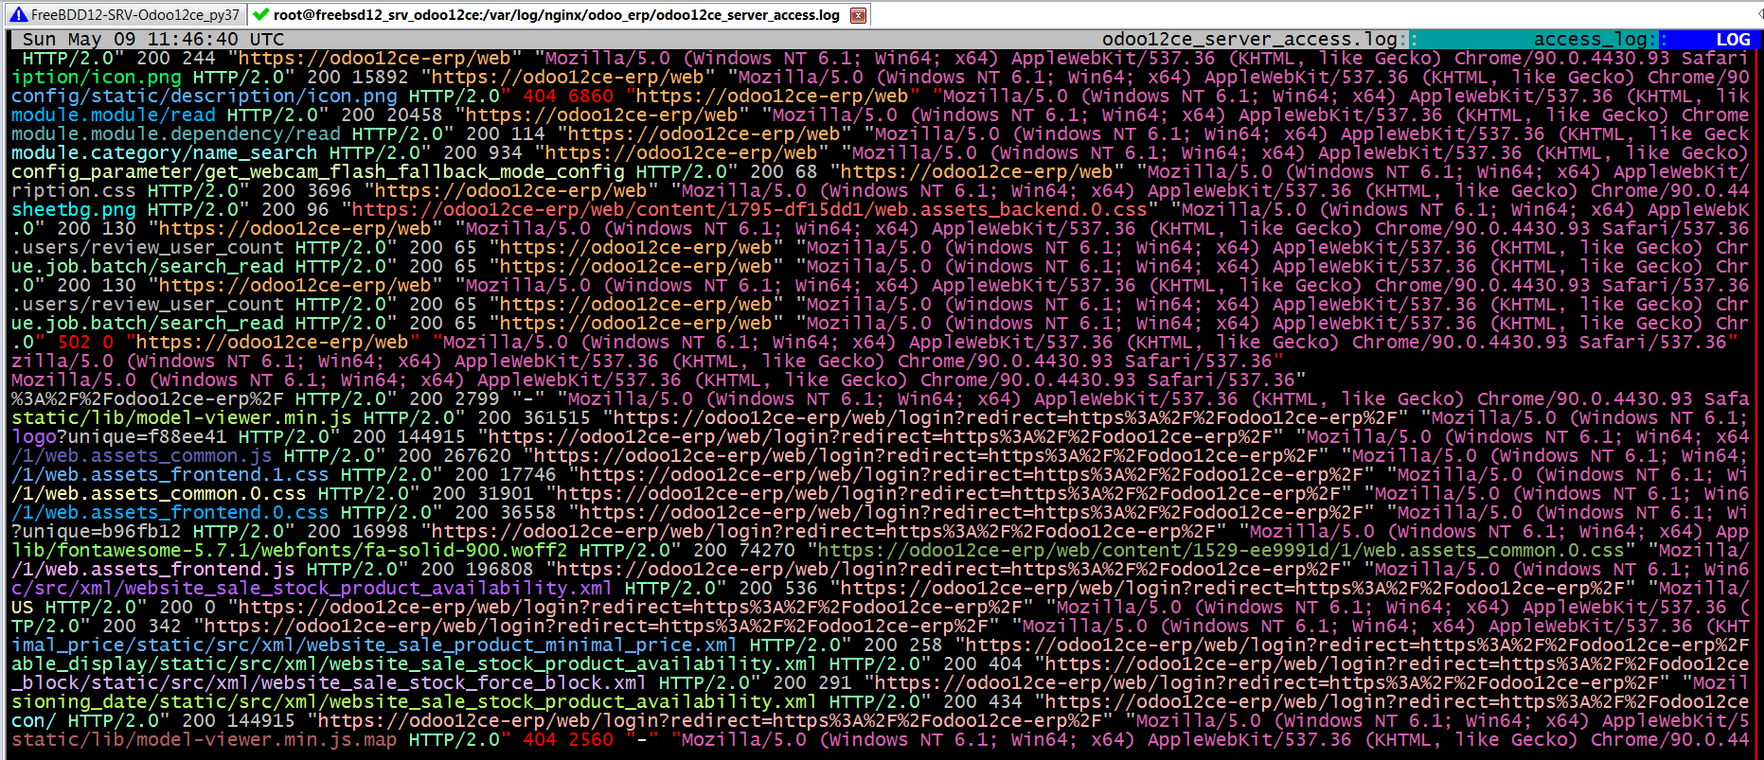Image resolution: width=1764 pixels, height=760 pixels.
Task: Click the 'Sun May 09 11:46:40 UTC' timestamp
Action: click(152, 39)
